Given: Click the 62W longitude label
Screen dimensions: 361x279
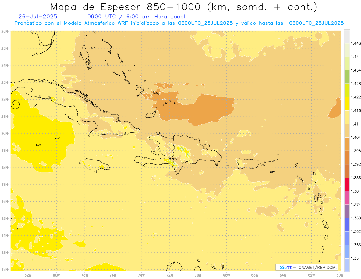Looking at the screenshot, I should tap(311, 275).
